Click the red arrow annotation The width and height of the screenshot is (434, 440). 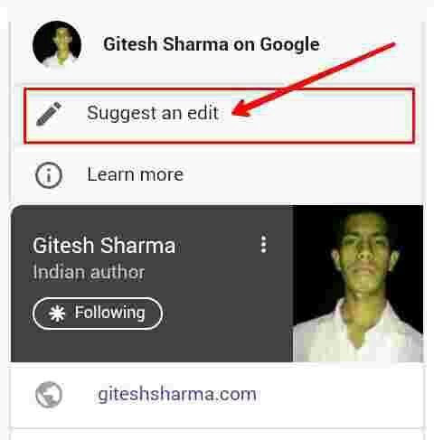(314, 79)
